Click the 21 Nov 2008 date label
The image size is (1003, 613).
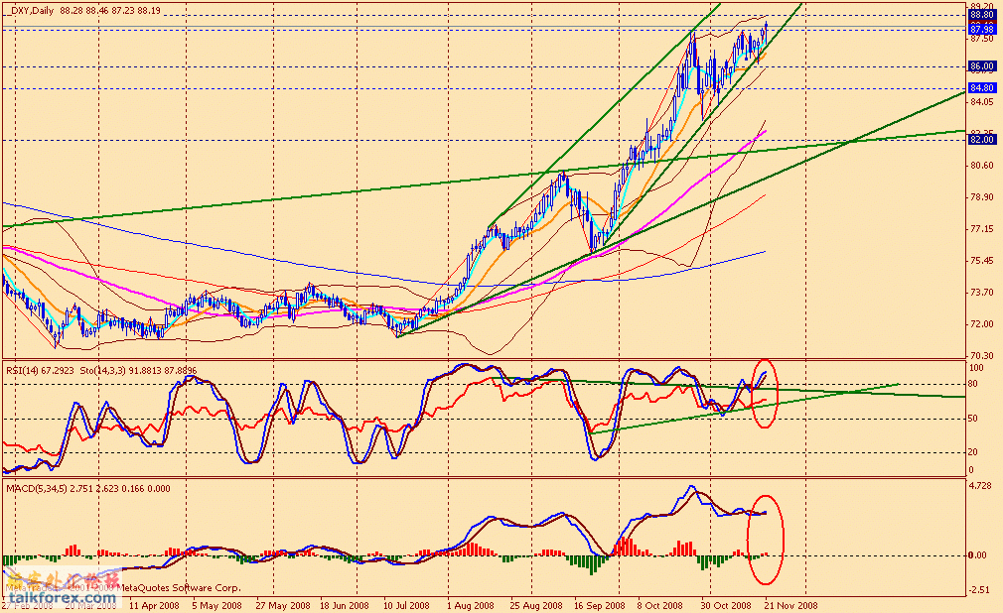click(x=791, y=605)
